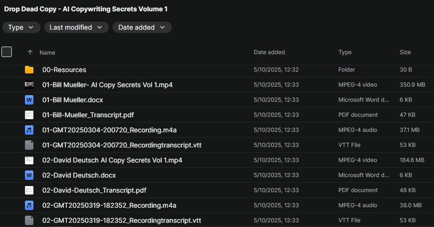Screen dimensions: 434x227
Task: Sort by the Size column header
Action: point(405,52)
